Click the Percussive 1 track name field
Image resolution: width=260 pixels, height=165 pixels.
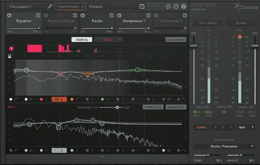tap(31, 7)
